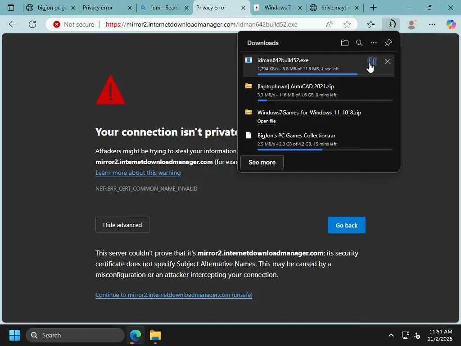Click the network status tray icon

(x=405, y=335)
